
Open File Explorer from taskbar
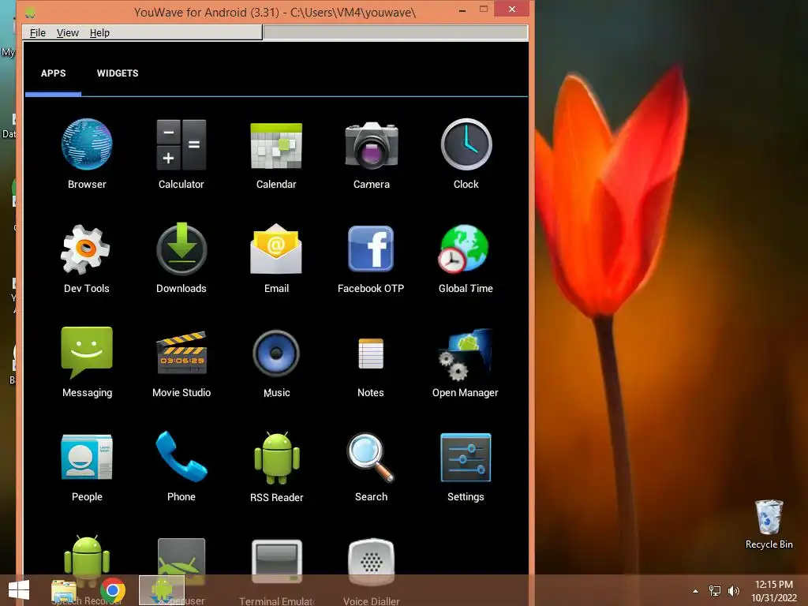coord(64,590)
